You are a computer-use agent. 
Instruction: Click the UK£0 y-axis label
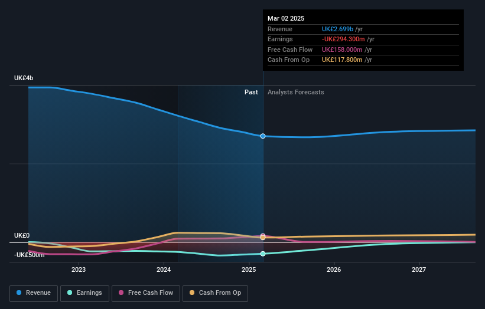tap(22, 235)
